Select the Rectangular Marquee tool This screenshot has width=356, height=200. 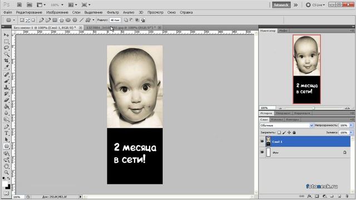click(x=6, y=42)
